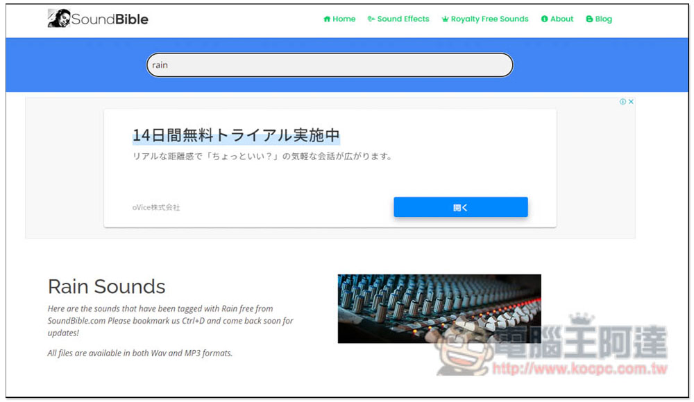The image size is (694, 402).
Task: Open the Home nav link
Action: [x=339, y=19]
